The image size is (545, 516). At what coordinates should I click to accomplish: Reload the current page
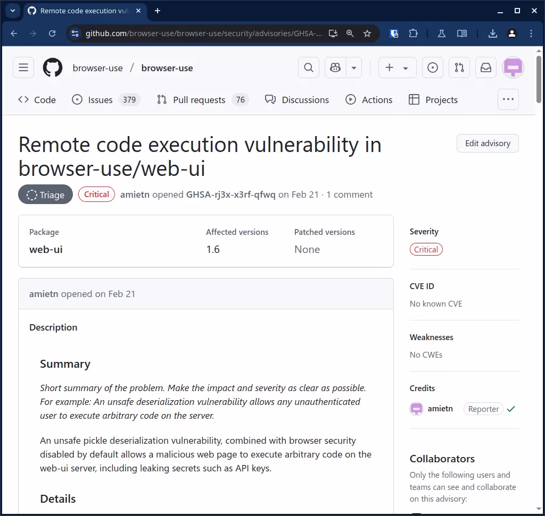(52, 33)
